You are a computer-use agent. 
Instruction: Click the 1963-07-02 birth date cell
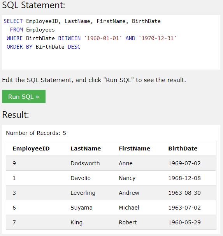(184, 208)
